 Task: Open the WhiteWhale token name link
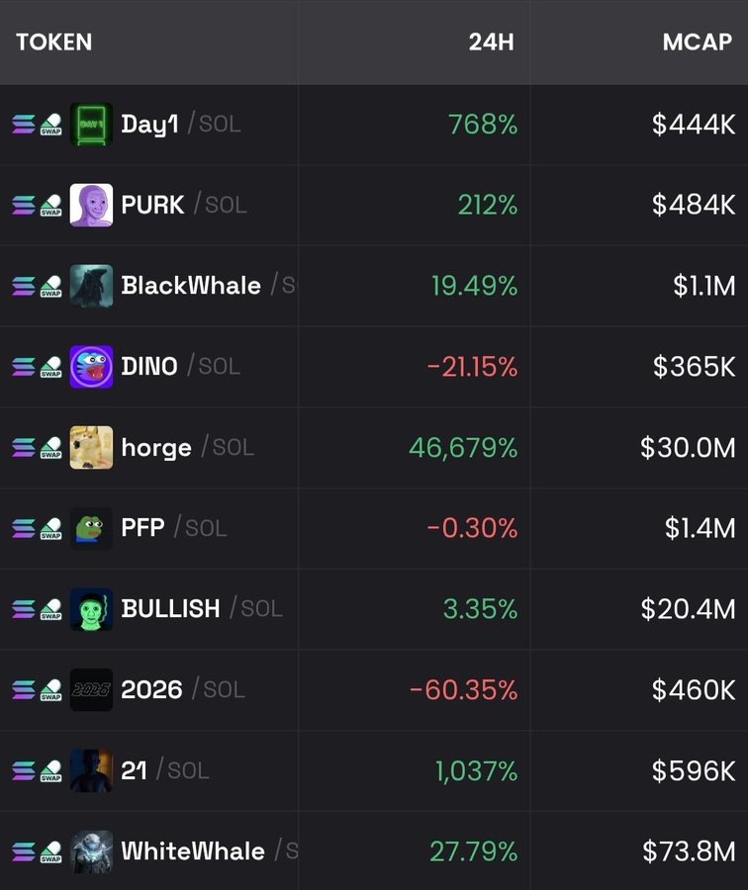pyautogui.click(x=193, y=851)
